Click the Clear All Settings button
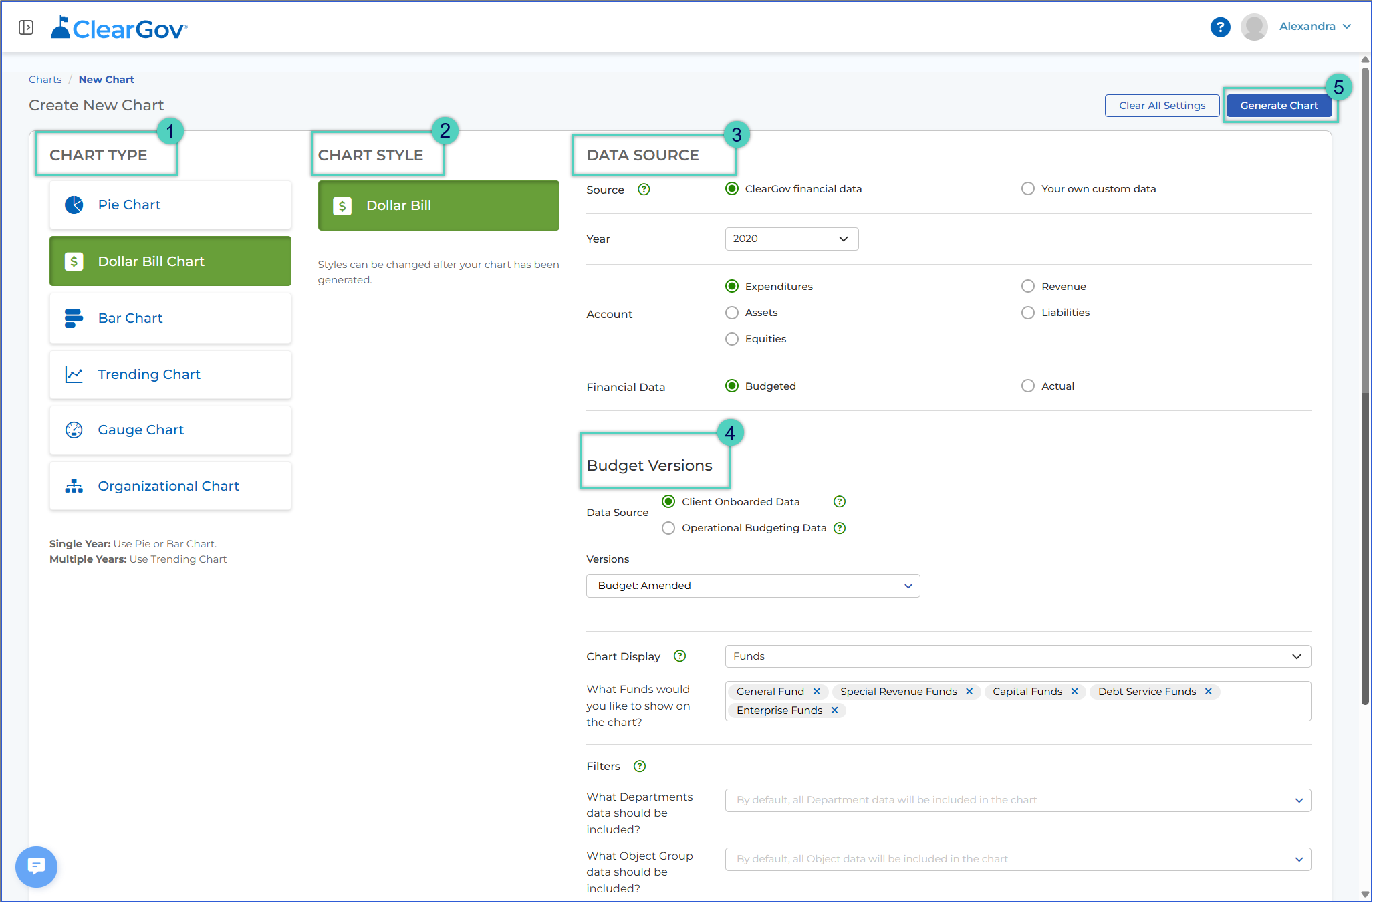This screenshot has width=1373, height=903. coord(1162,106)
